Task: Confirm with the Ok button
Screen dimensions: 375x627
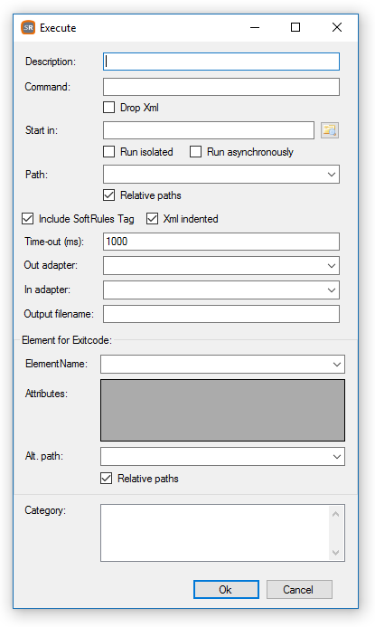Action: coord(226,589)
